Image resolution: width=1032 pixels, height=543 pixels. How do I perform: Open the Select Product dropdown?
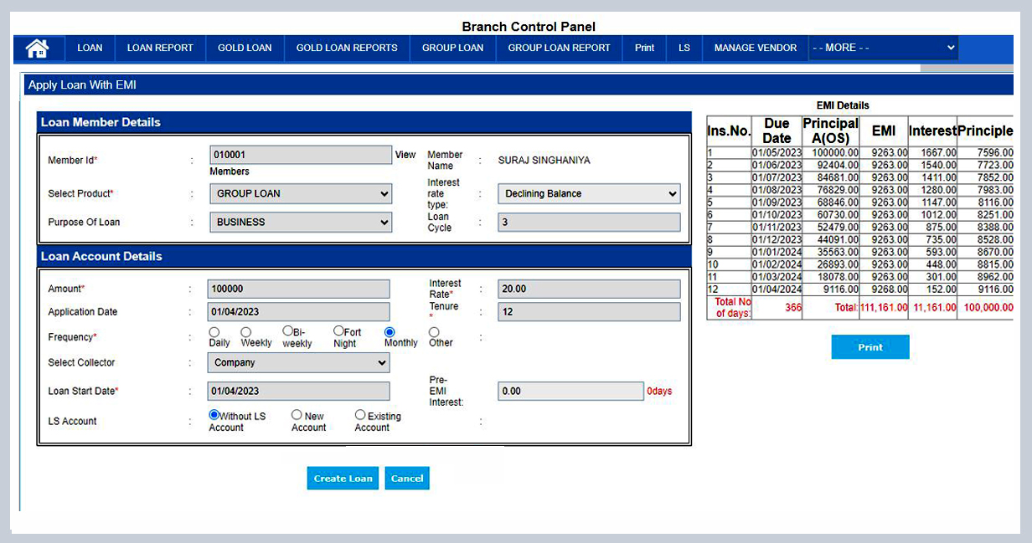tap(299, 193)
